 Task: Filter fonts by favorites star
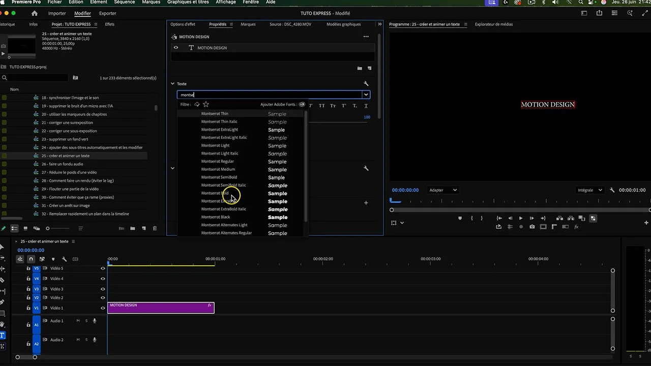(x=206, y=104)
